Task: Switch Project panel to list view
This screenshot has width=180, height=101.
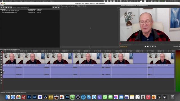Action: point(58,7)
